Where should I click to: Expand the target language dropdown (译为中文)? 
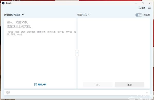click(84, 15)
